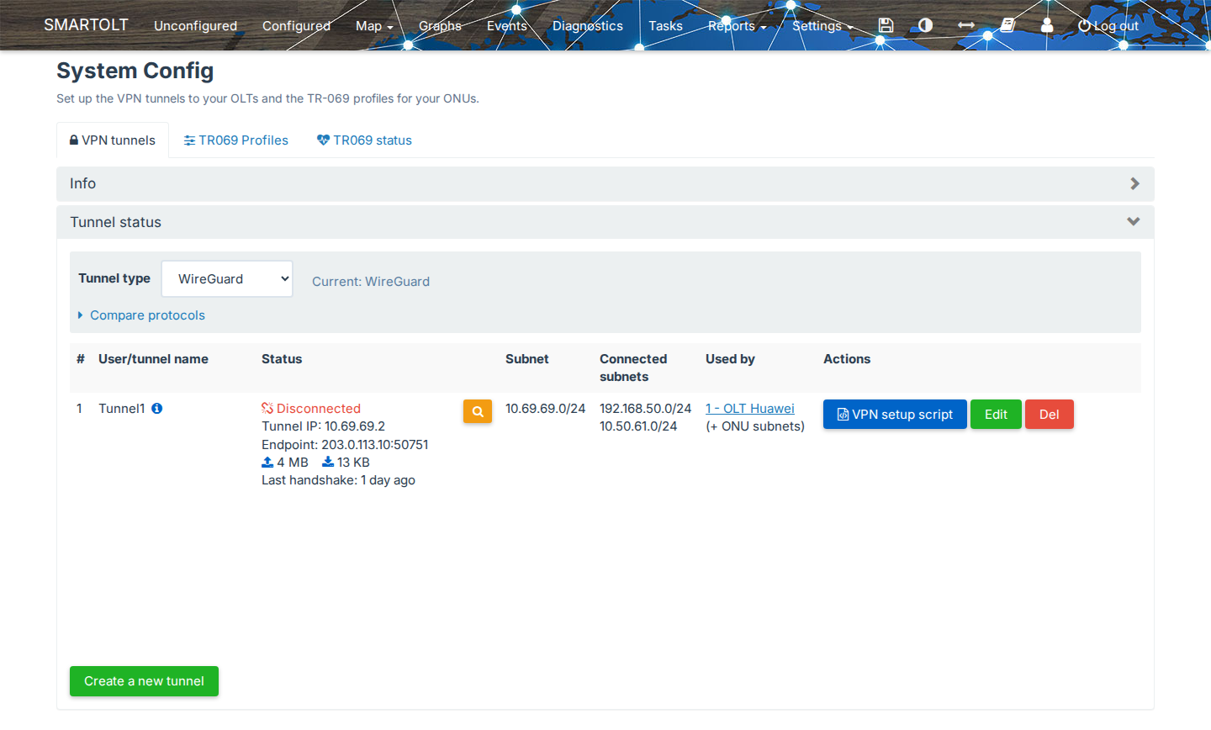Click the Current: WireGuard label

coord(371,282)
